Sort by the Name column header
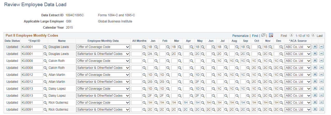 coord(62,41)
